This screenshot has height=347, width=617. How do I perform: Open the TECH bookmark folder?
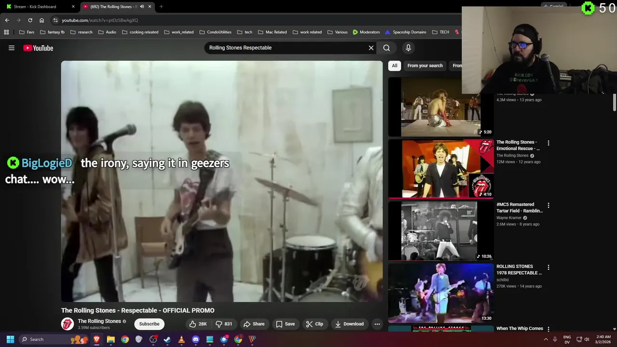(441, 32)
